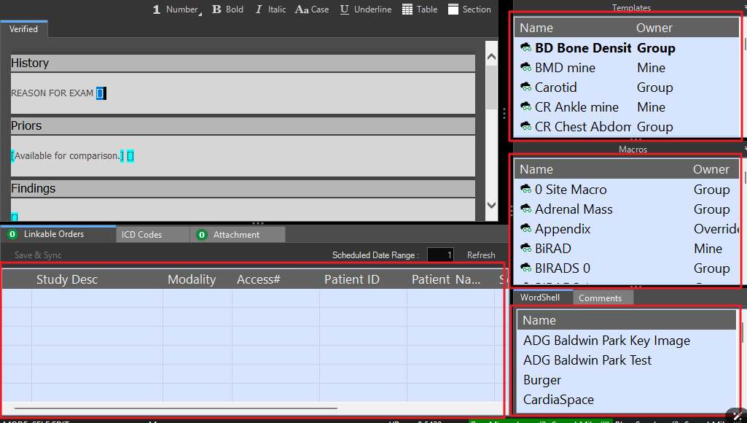
Task: Open the Number list dropdown
Action: point(176,9)
